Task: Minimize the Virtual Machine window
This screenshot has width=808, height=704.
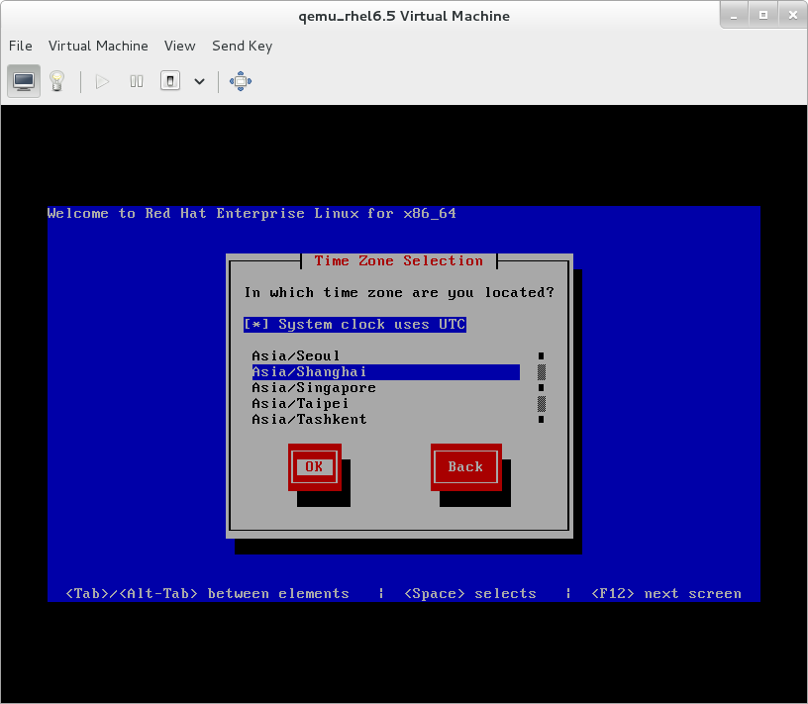Action: [734, 16]
